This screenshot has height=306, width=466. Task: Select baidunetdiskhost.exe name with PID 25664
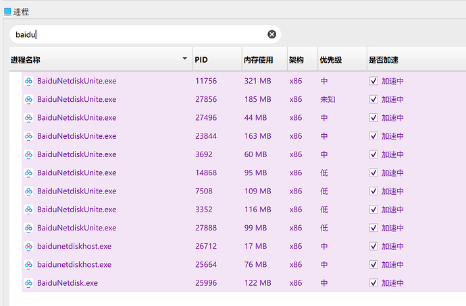pyautogui.click(x=74, y=264)
